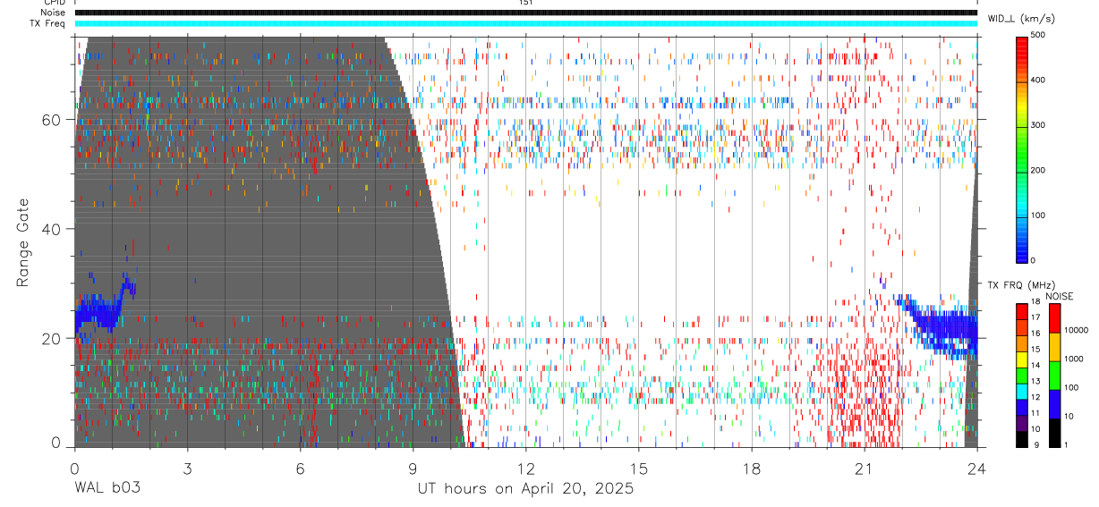Click the x-axis tick label '3'

point(187,468)
